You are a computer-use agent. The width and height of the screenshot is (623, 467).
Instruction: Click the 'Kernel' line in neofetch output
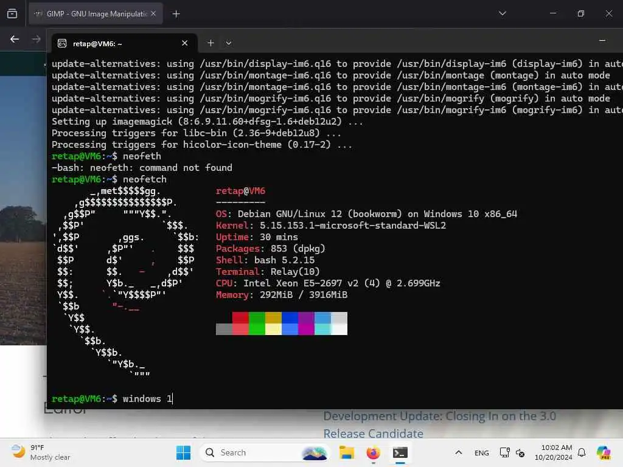[x=331, y=226]
